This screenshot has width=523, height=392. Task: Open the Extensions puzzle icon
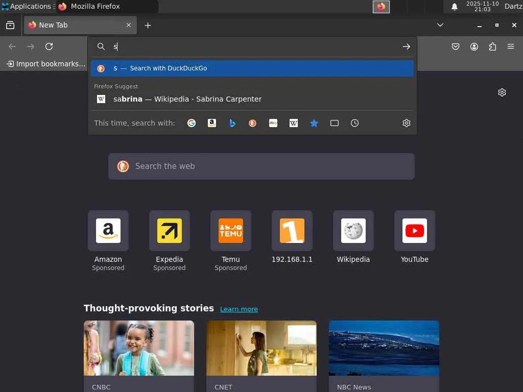click(x=492, y=46)
